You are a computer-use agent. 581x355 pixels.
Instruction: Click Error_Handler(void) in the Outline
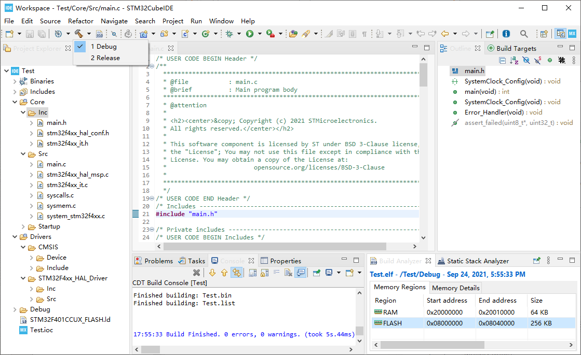503,112
